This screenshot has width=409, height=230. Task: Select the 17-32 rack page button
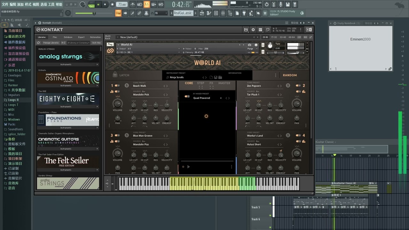click(x=274, y=37)
